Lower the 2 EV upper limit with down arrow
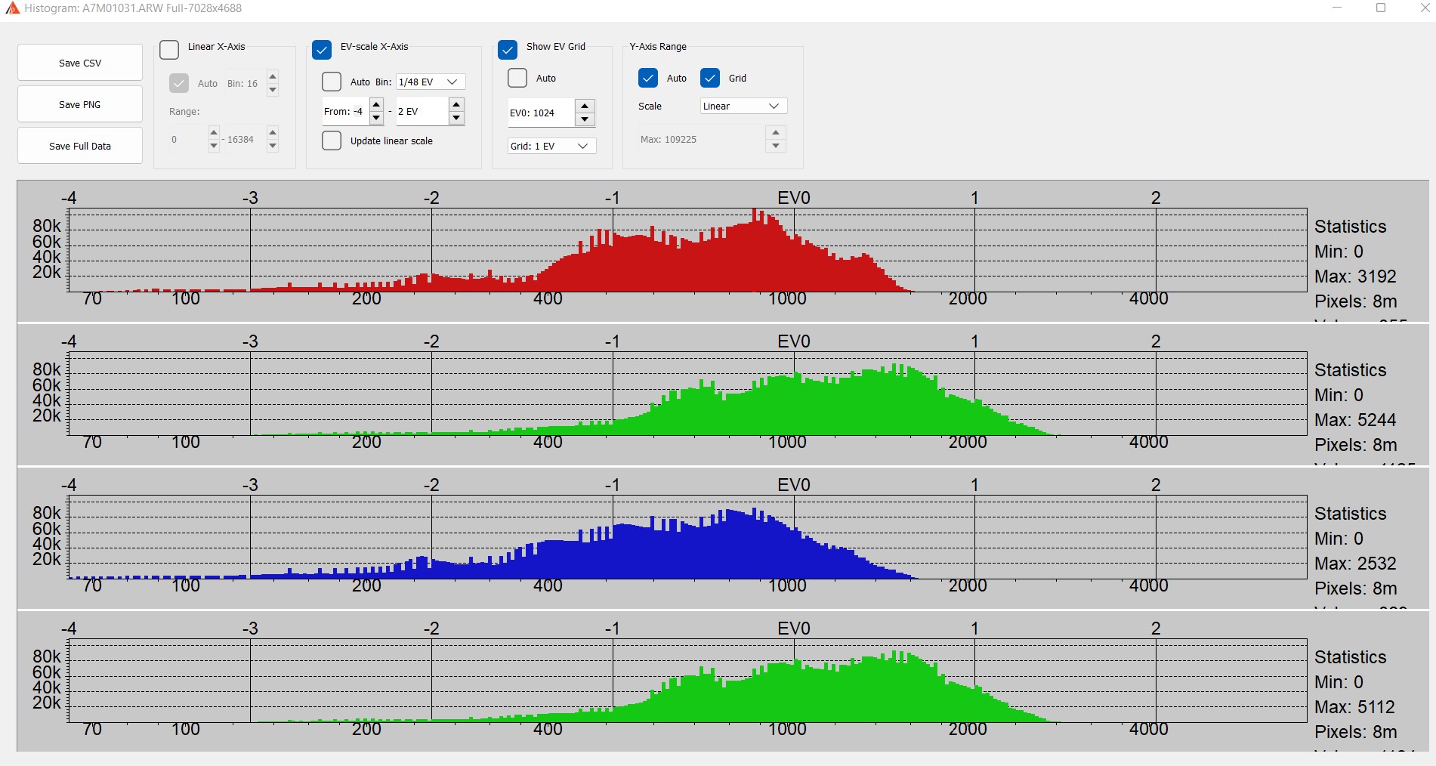 coord(456,119)
